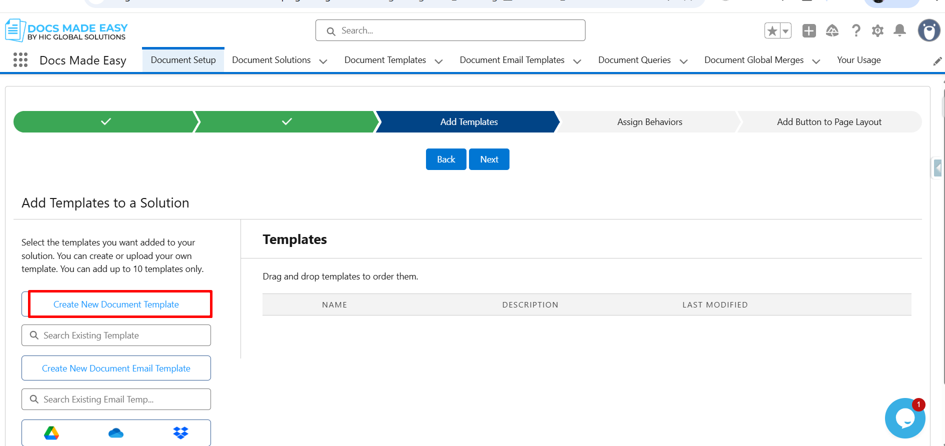Screen dimensions: 945x446
Task: Click the OneDrive cloud icon
Action: 116,433
